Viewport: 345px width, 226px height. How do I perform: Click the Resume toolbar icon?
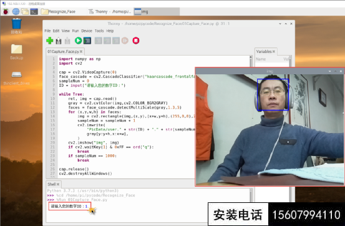(125, 41)
